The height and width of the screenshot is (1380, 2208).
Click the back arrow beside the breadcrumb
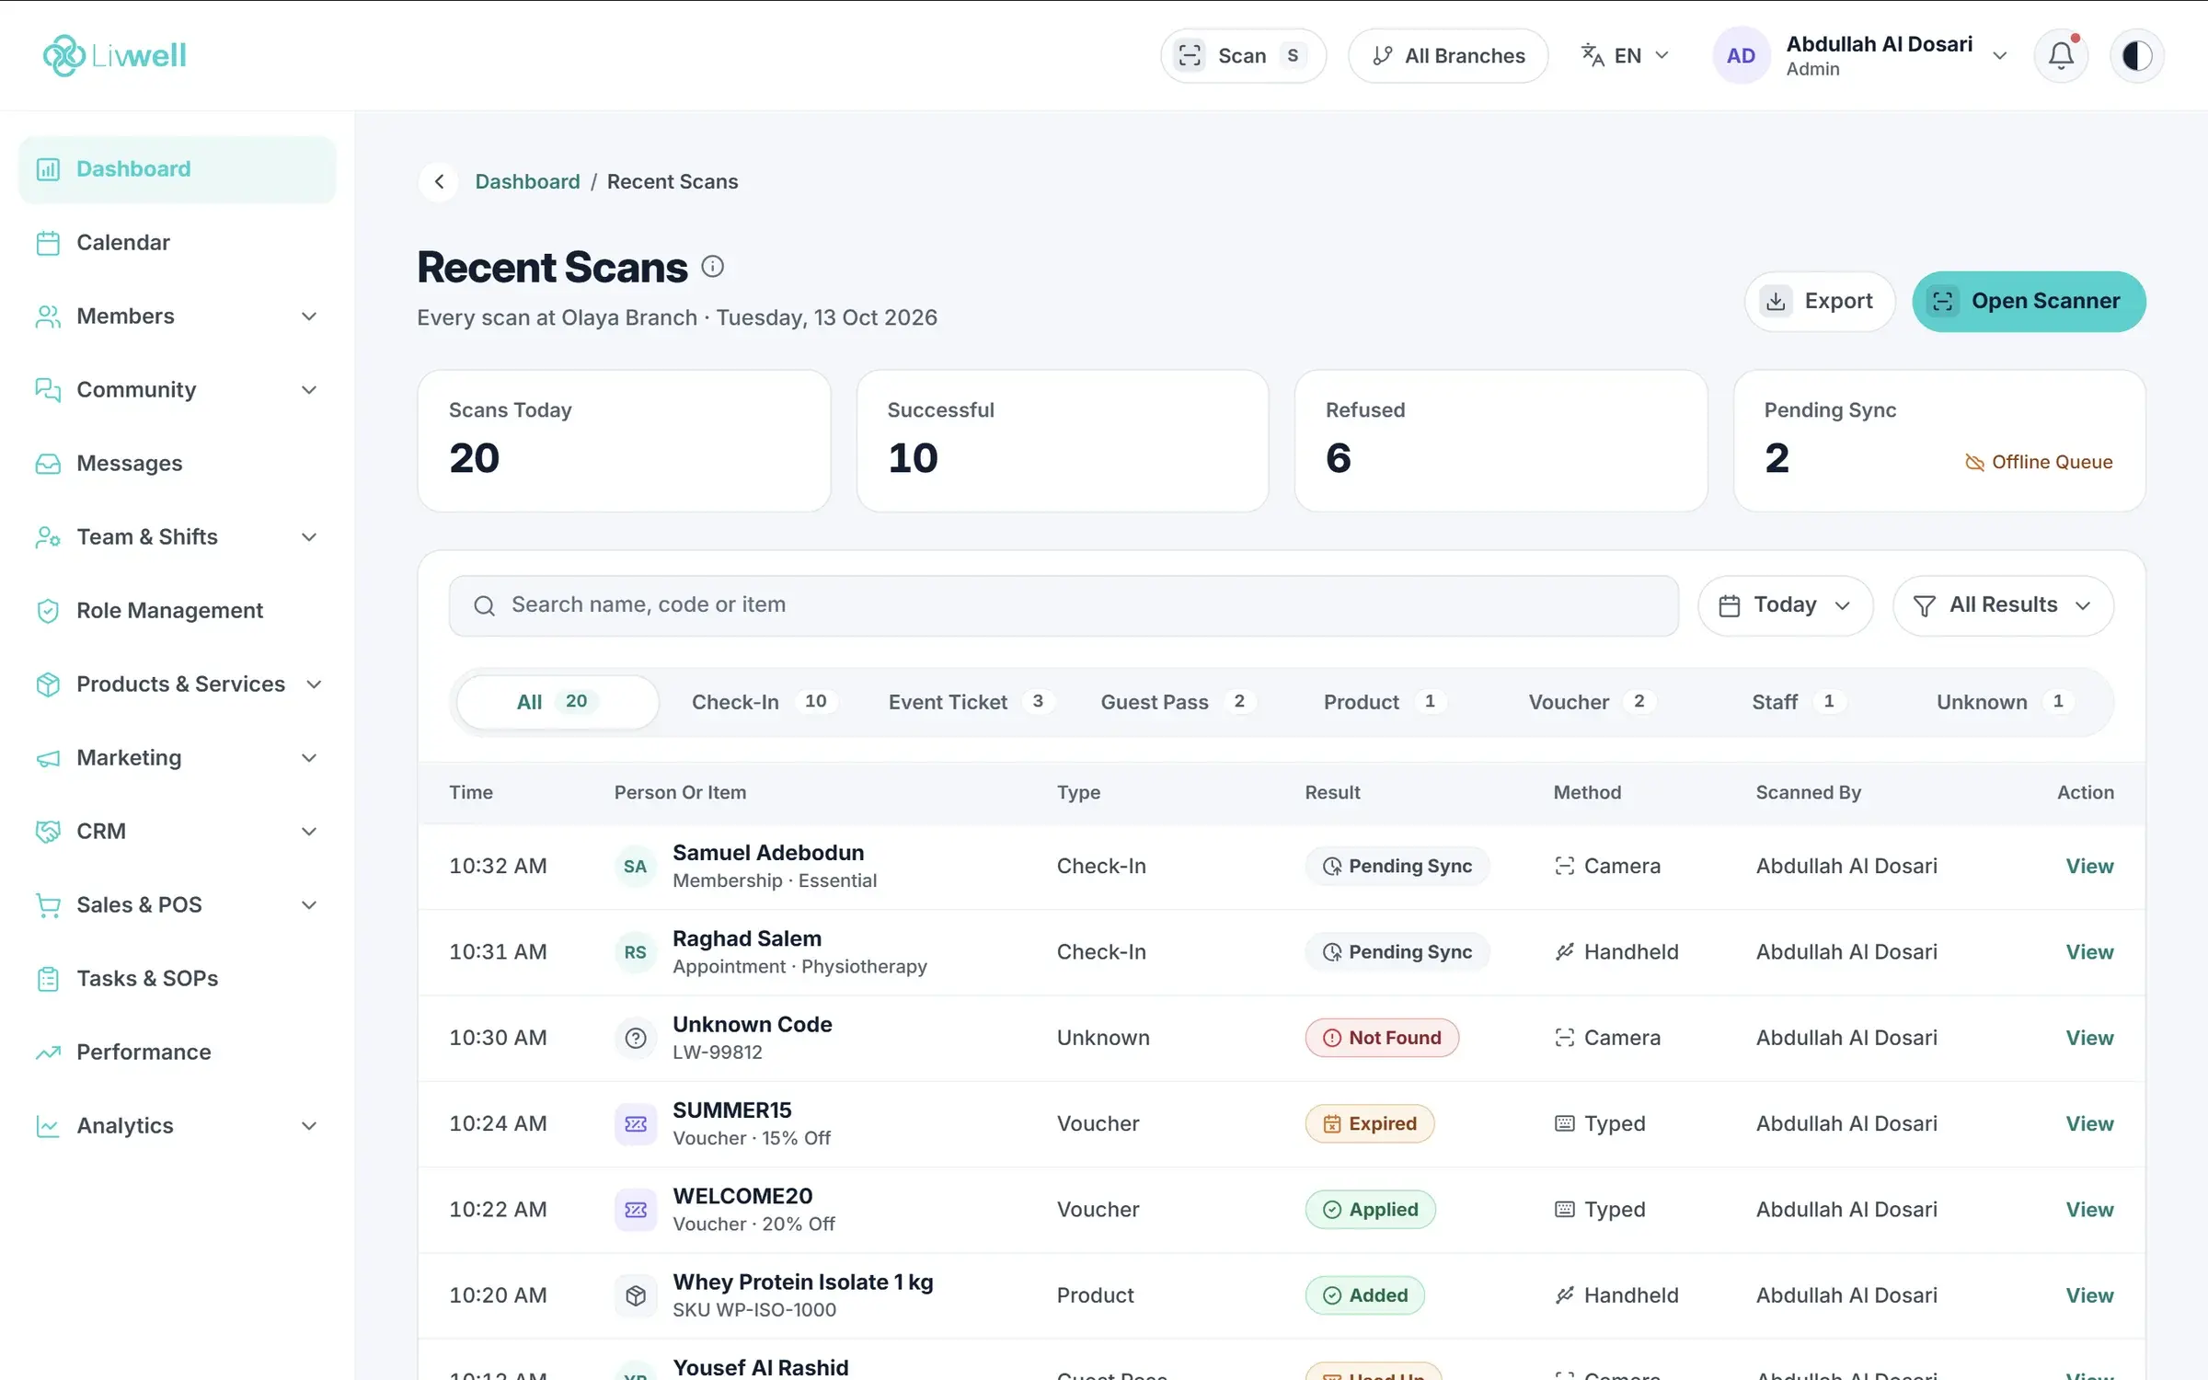[440, 181]
